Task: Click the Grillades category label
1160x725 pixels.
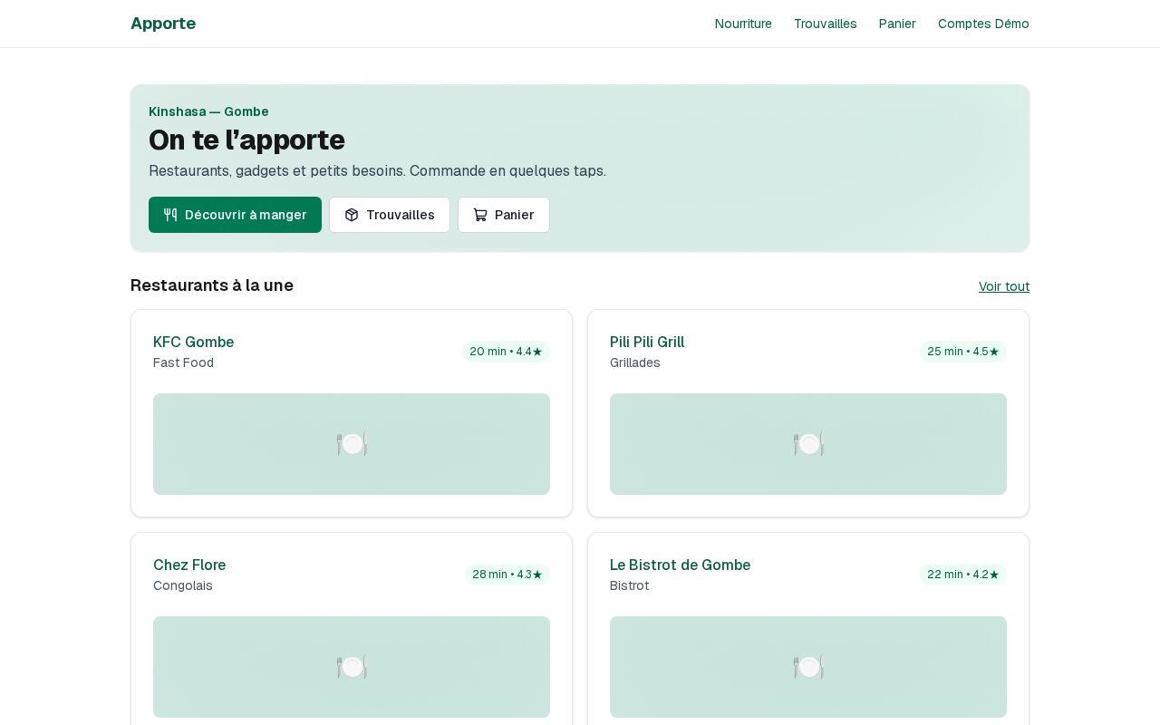Action: coord(635,362)
